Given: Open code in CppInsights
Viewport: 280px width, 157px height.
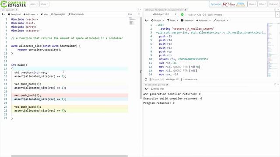Looking at the screenshot, I should click(x=58, y=14).
